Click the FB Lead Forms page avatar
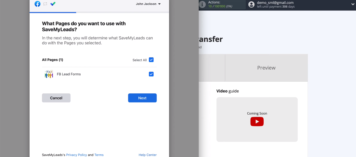The width and height of the screenshot is (356, 157). (49, 74)
